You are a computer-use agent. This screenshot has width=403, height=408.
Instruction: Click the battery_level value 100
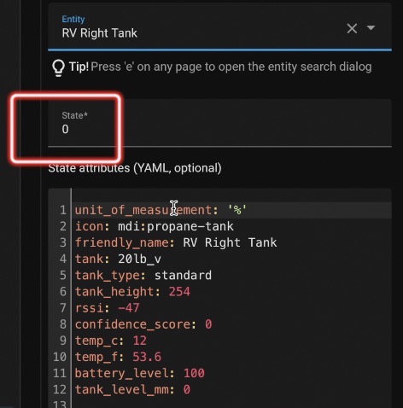[x=194, y=373]
